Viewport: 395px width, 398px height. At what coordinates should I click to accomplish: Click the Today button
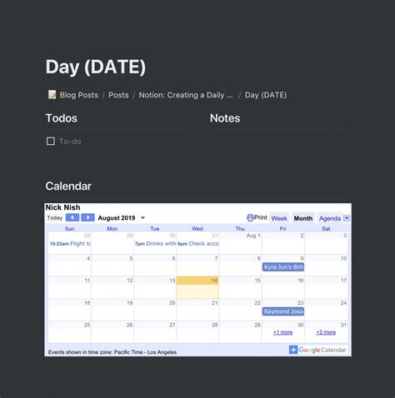[55, 218]
